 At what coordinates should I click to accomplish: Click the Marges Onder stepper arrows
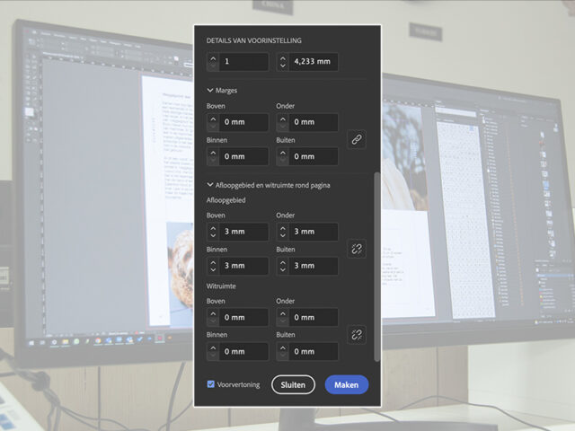tap(283, 122)
